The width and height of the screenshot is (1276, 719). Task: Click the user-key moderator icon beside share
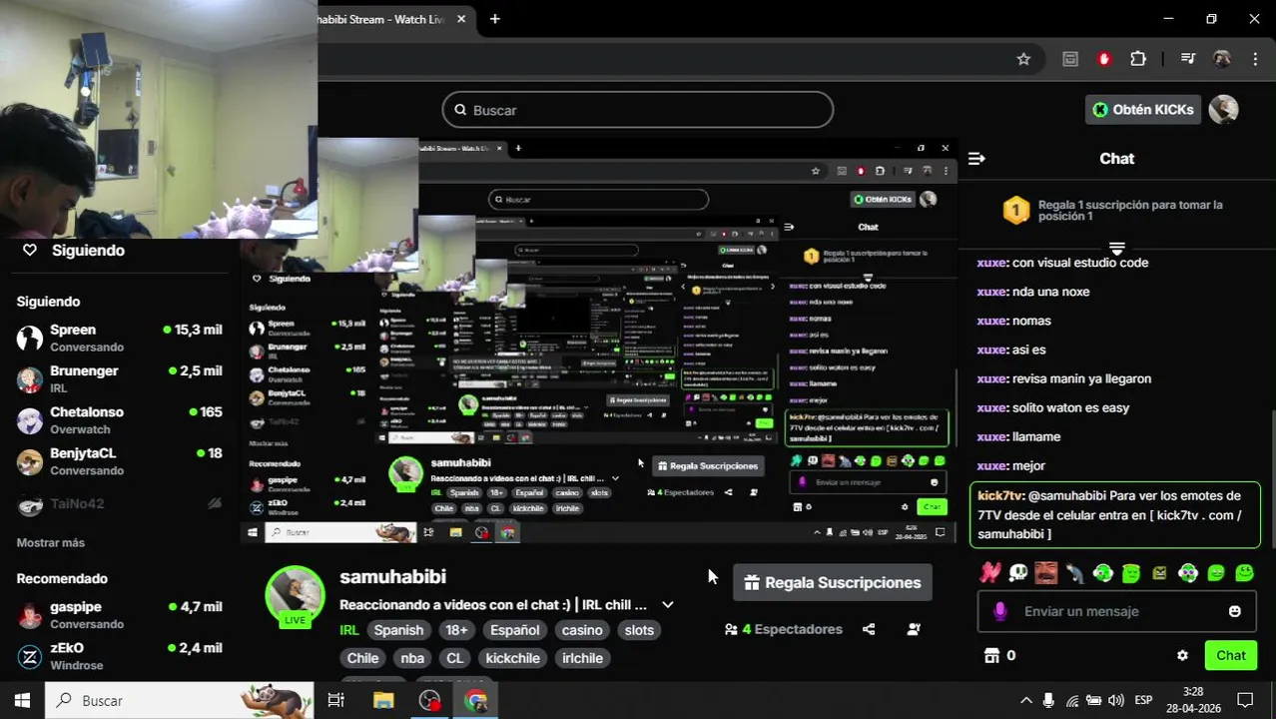pos(914,629)
